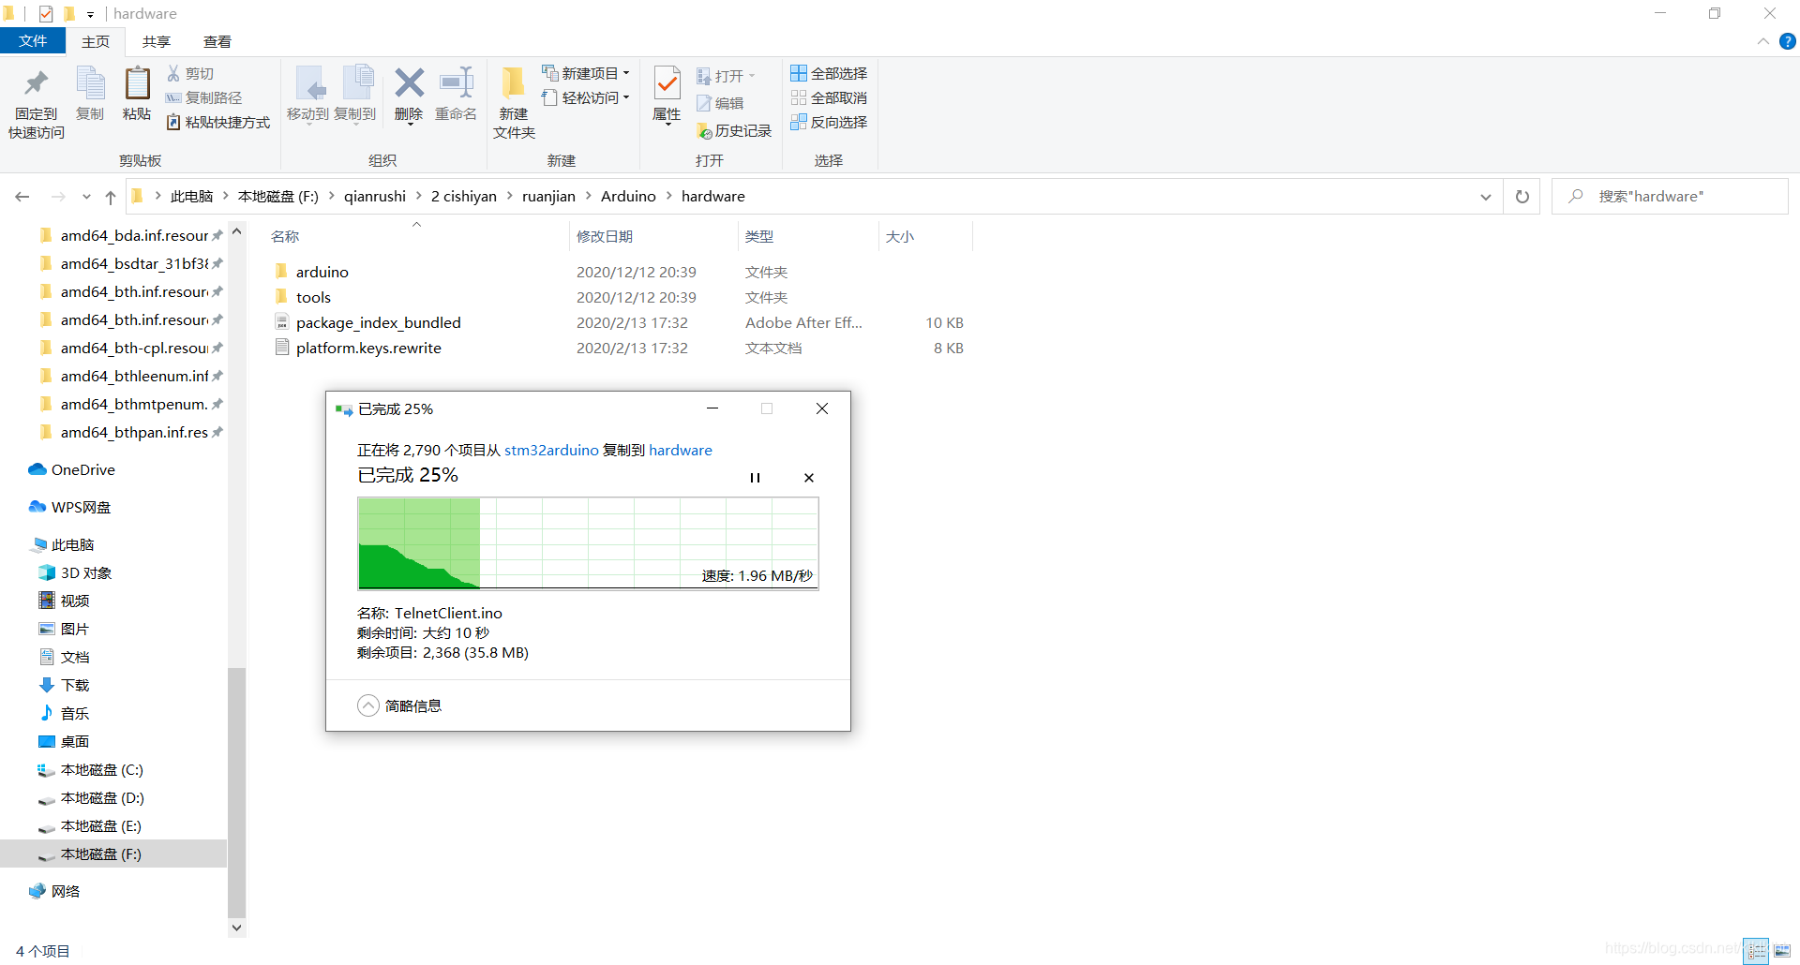The image size is (1800, 965).
Task: Click the search hardware input box
Action: (x=1670, y=197)
